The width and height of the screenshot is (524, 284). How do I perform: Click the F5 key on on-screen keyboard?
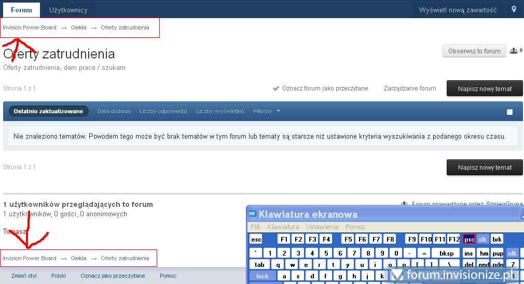pyautogui.click(x=348, y=240)
